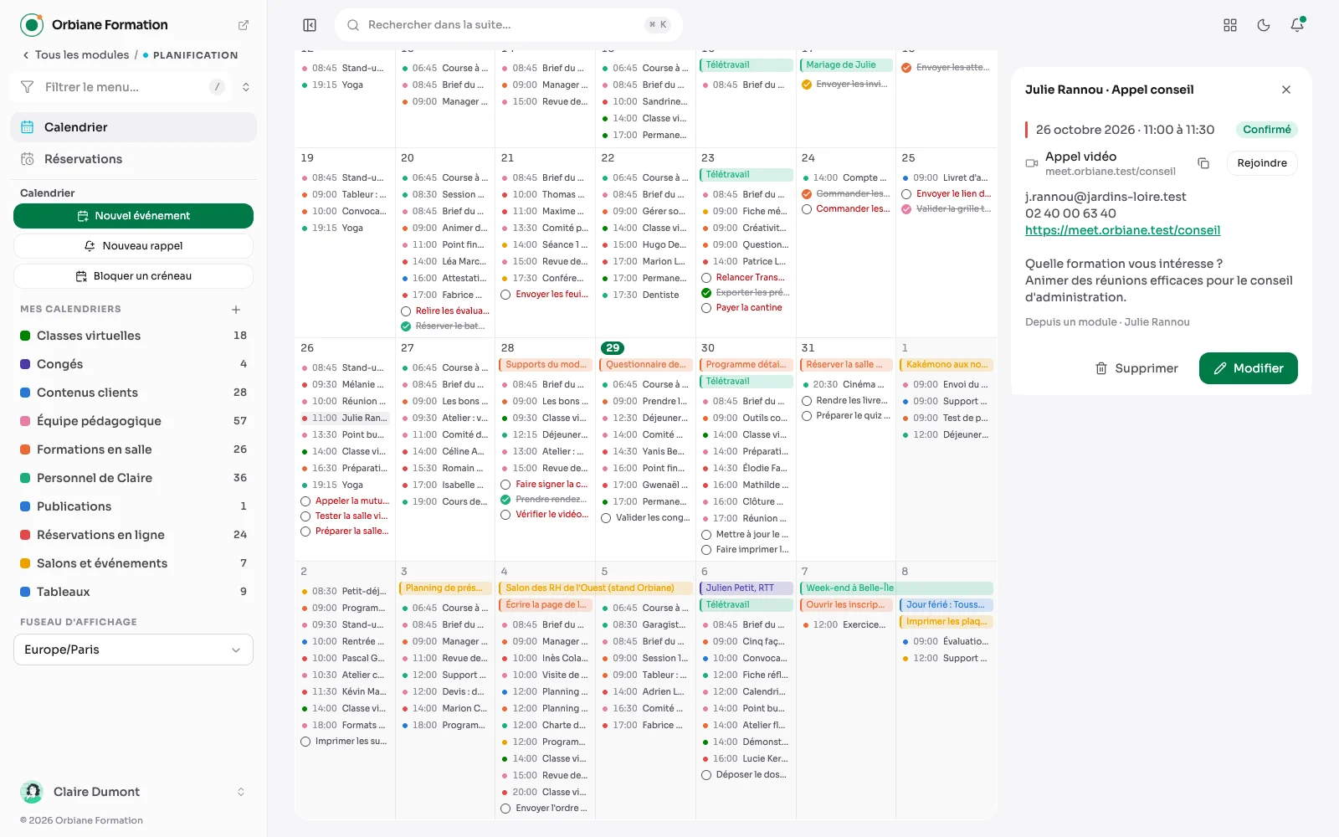Open the apps grid icon
The image size is (1339, 837).
coord(1230,25)
